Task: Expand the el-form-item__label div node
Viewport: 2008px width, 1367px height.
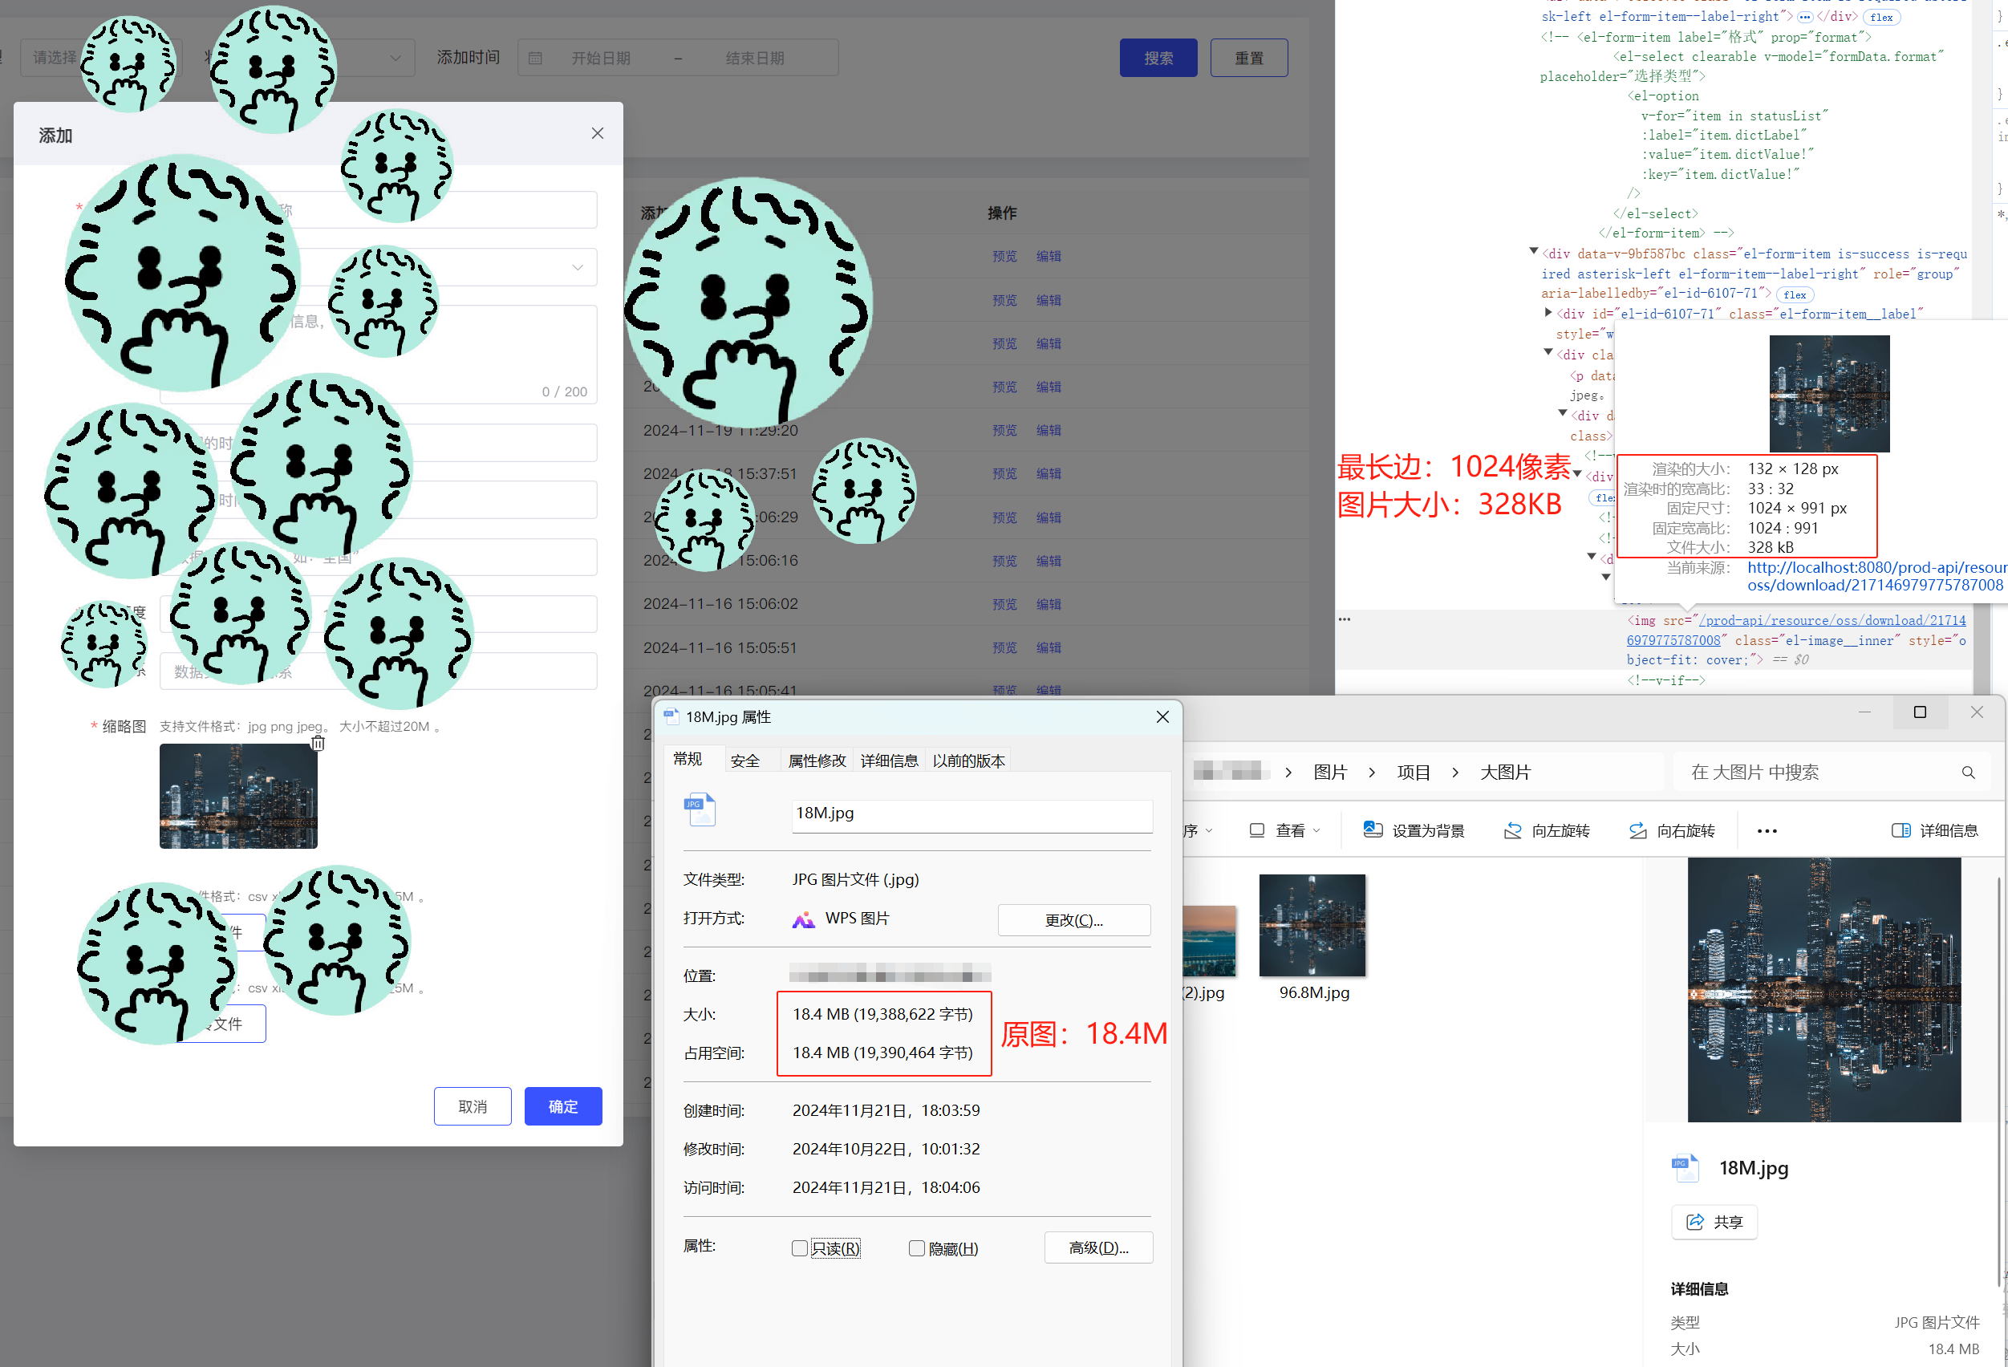Action: pyautogui.click(x=1548, y=312)
